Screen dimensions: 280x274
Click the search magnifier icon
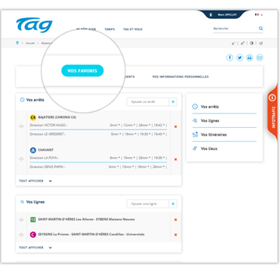point(261,29)
